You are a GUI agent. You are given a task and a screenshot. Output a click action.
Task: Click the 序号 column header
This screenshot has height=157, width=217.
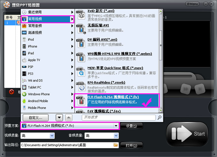point(10,18)
